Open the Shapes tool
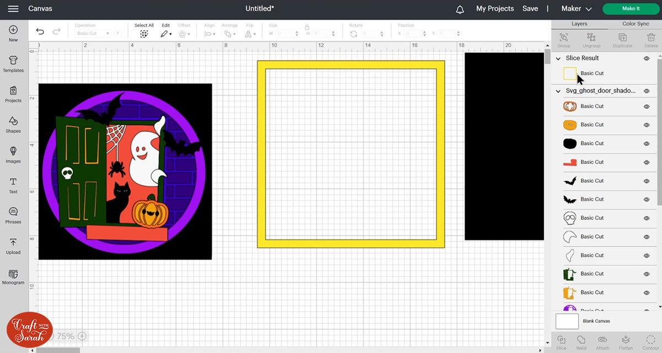Image resolution: width=662 pixels, height=353 pixels. click(x=13, y=125)
